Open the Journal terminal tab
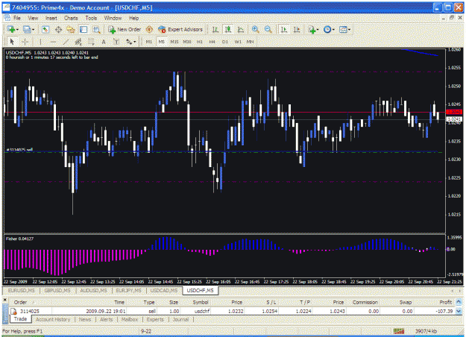 (x=180, y=319)
